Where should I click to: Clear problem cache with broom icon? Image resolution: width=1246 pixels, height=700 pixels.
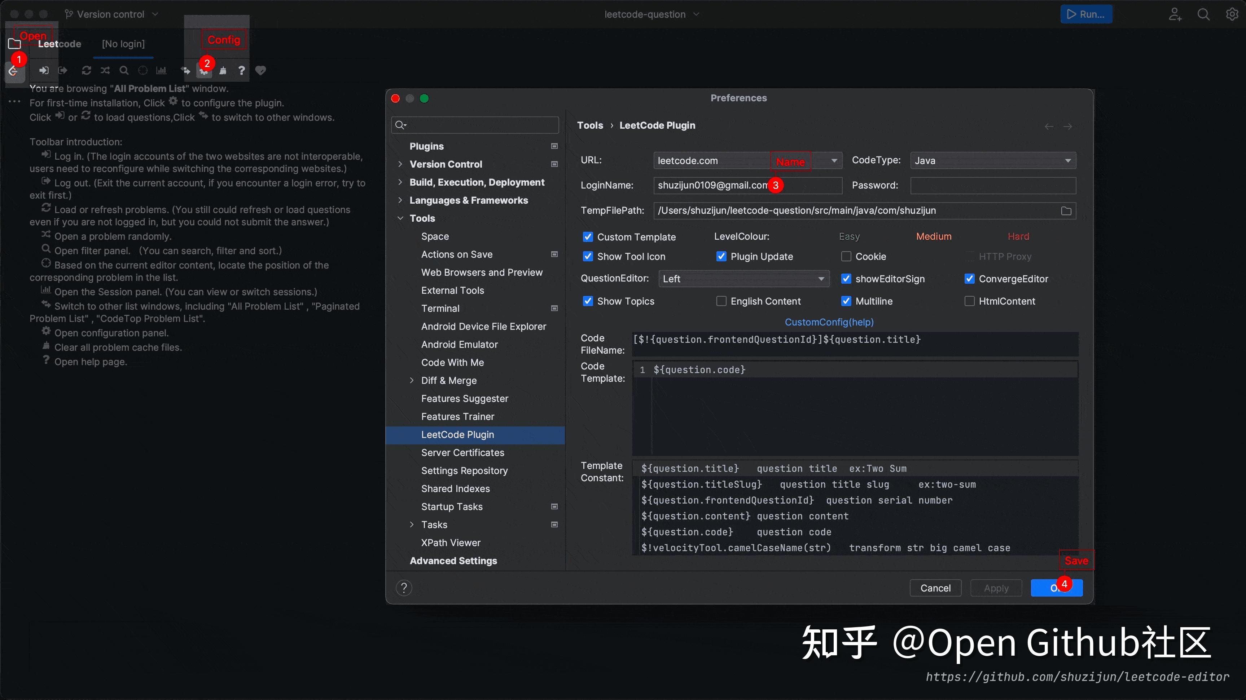tap(223, 71)
